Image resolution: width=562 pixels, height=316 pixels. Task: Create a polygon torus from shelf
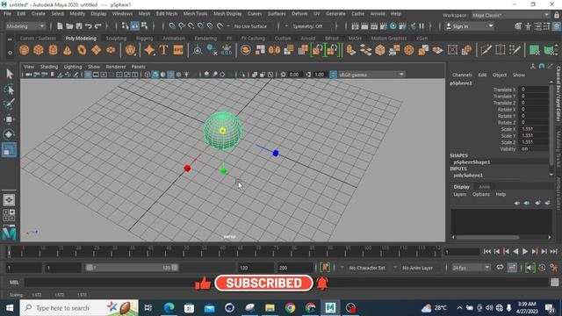(x=82, y=50)
